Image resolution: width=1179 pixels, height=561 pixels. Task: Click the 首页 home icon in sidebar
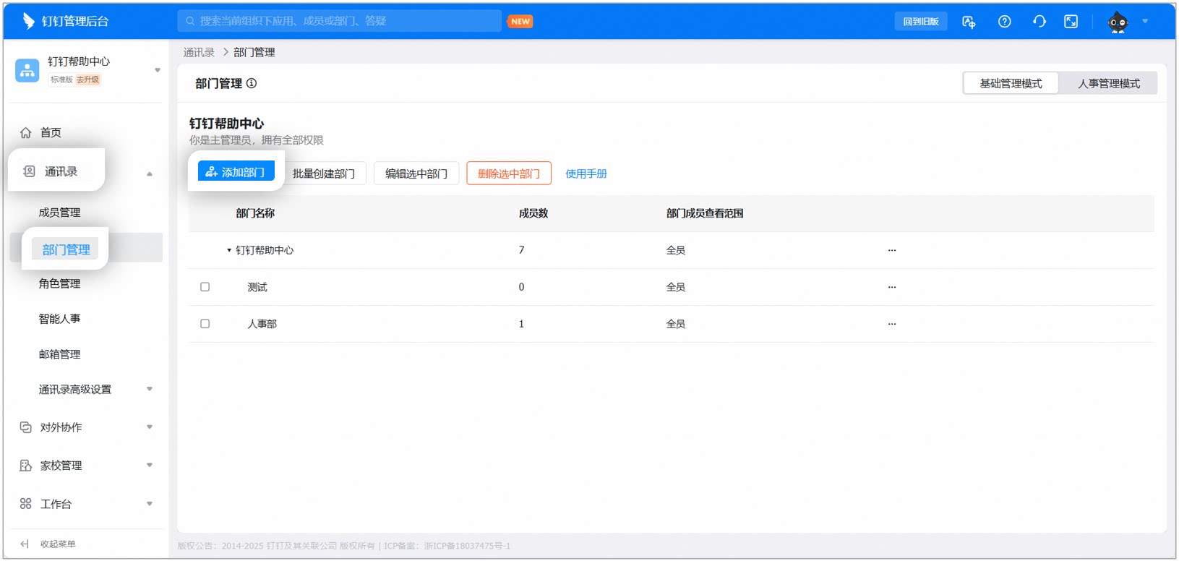[x=26, y=132]
